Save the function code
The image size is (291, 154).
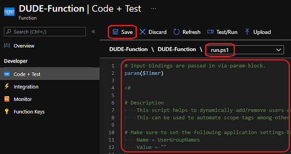click(x=123, y=32)
